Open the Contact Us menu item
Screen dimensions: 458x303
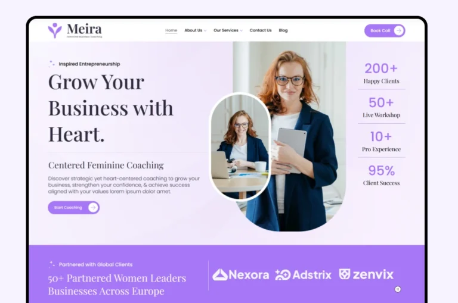tap(261, 30)
